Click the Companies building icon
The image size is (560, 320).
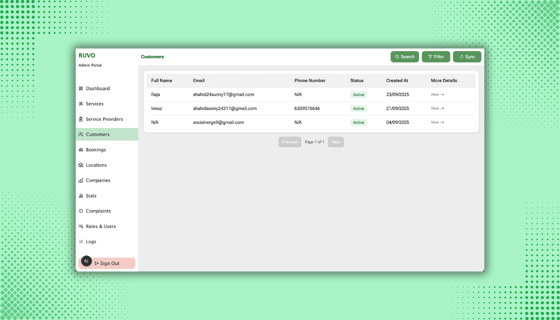81,181
